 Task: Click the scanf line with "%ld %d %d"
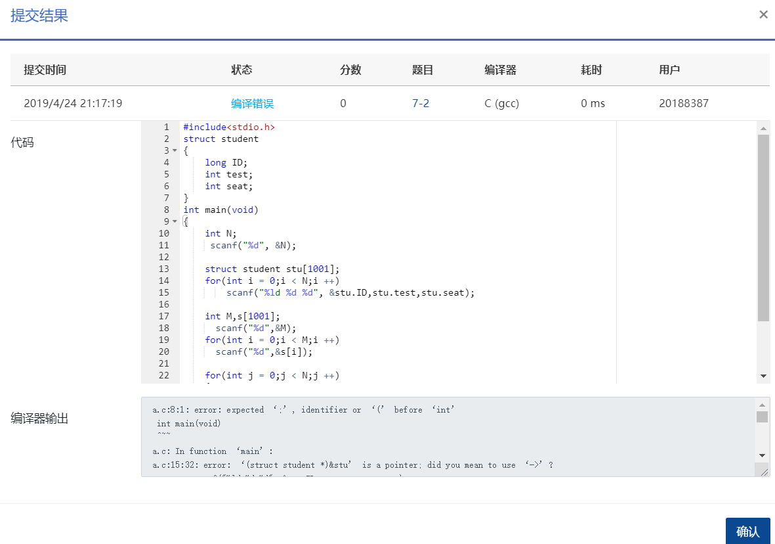(350, 292)
